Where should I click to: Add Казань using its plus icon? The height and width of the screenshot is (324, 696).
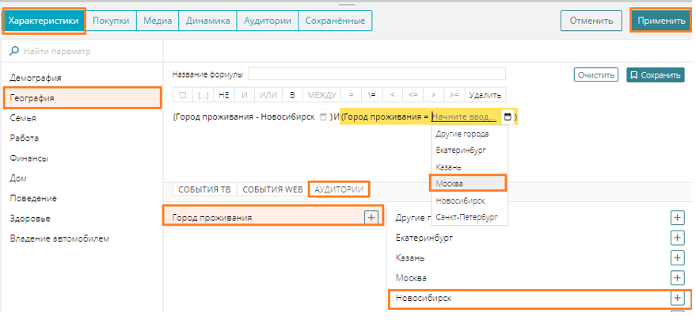(677, 257)
